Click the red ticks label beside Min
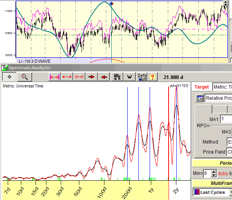This screenshot has width=232, height=200. [223, 173]
